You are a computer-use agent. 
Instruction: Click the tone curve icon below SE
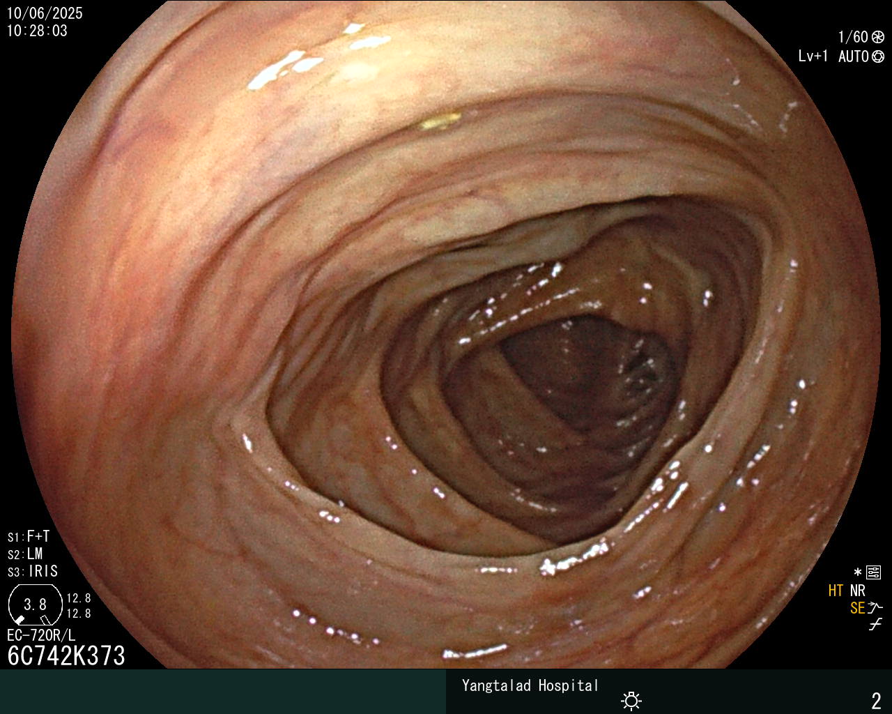(875, 624)
